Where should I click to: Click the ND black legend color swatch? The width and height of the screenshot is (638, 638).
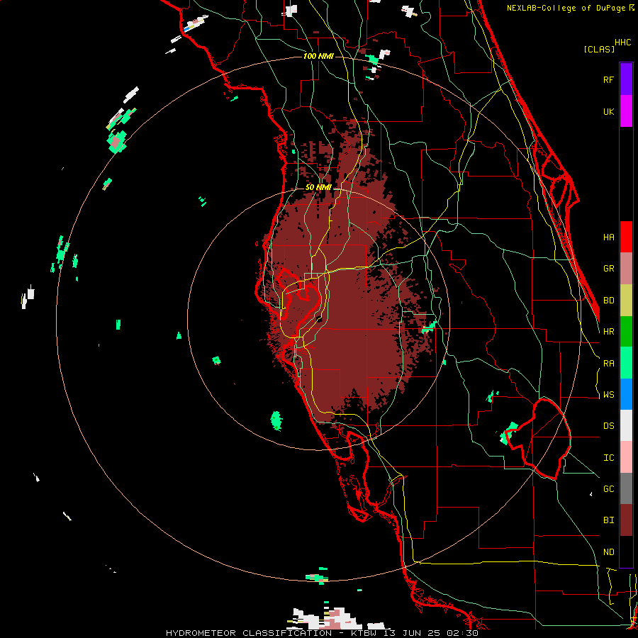626,552
